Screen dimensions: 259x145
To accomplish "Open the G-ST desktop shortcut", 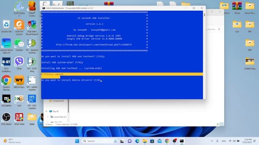I will 6,64.
